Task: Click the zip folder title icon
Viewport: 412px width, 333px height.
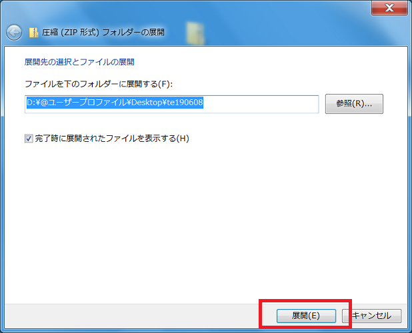Action: pos(34,33)
